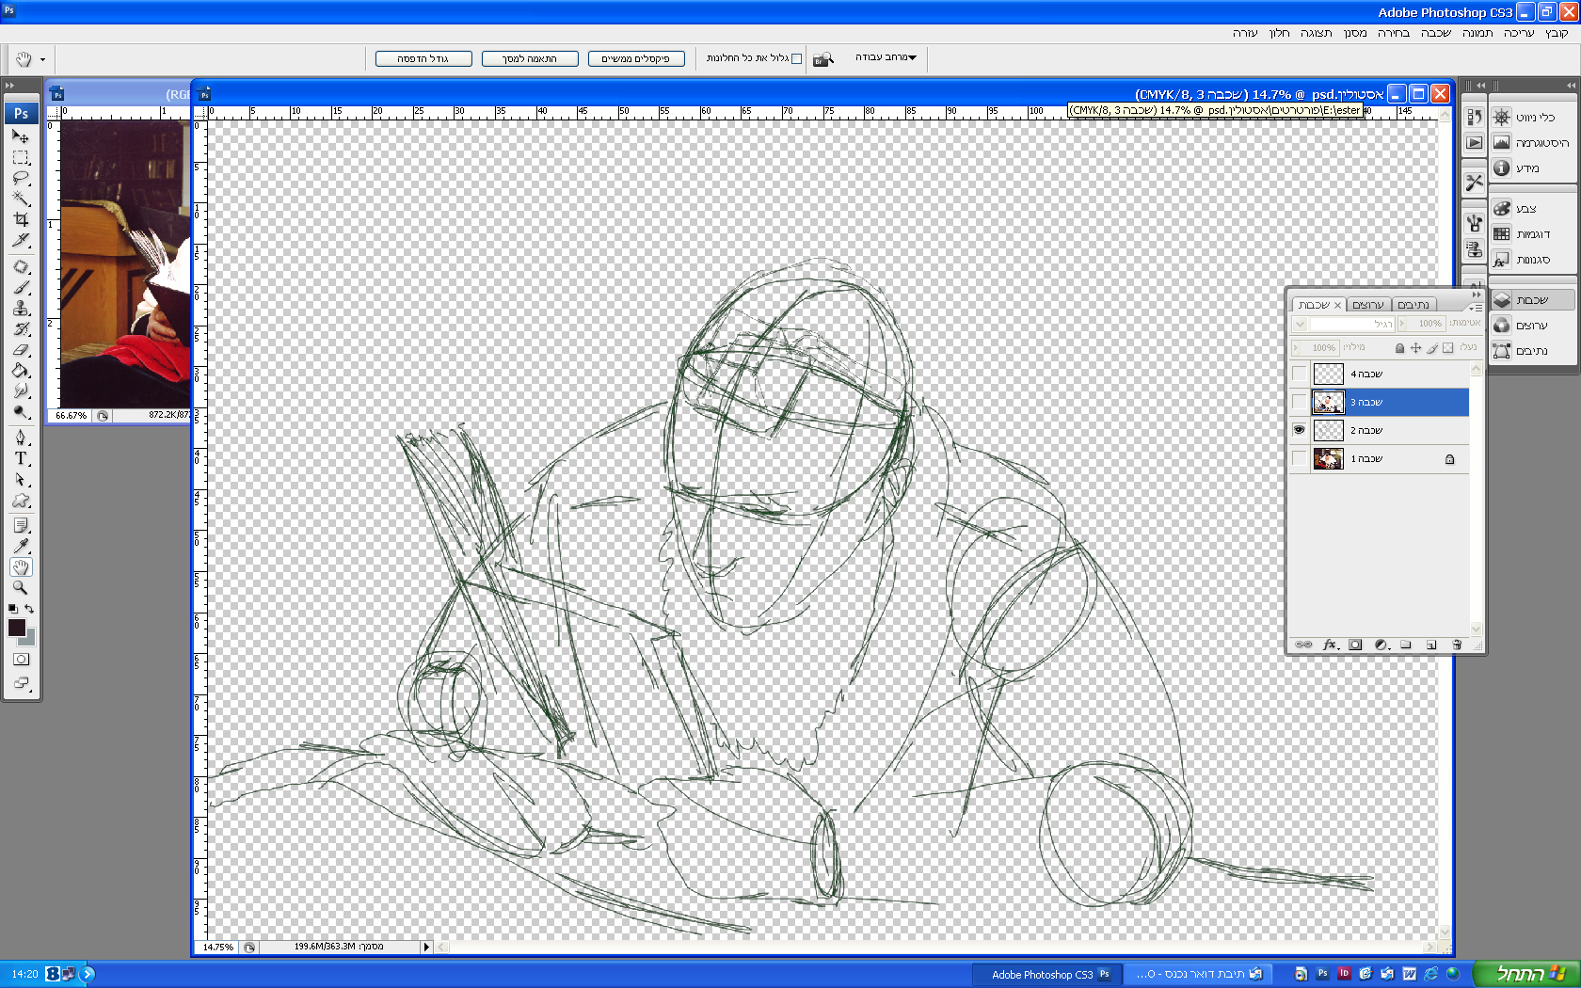Pick the Lasso tool
The height and width of the screenshot is (988, 1581).
tap(21, 178)
